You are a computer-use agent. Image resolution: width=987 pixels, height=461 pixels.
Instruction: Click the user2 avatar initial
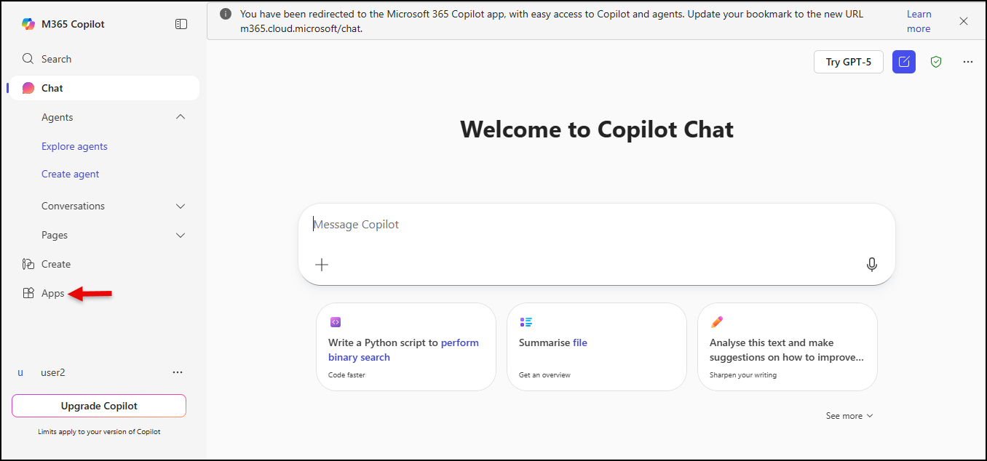pos(20,372)
